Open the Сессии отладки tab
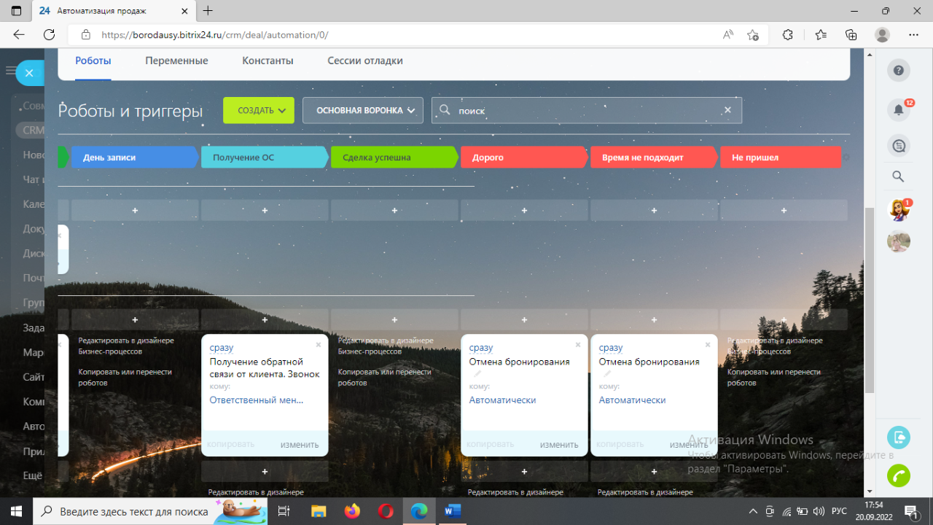The height and width of the screenshot is (525, 933). coord(365,61)
